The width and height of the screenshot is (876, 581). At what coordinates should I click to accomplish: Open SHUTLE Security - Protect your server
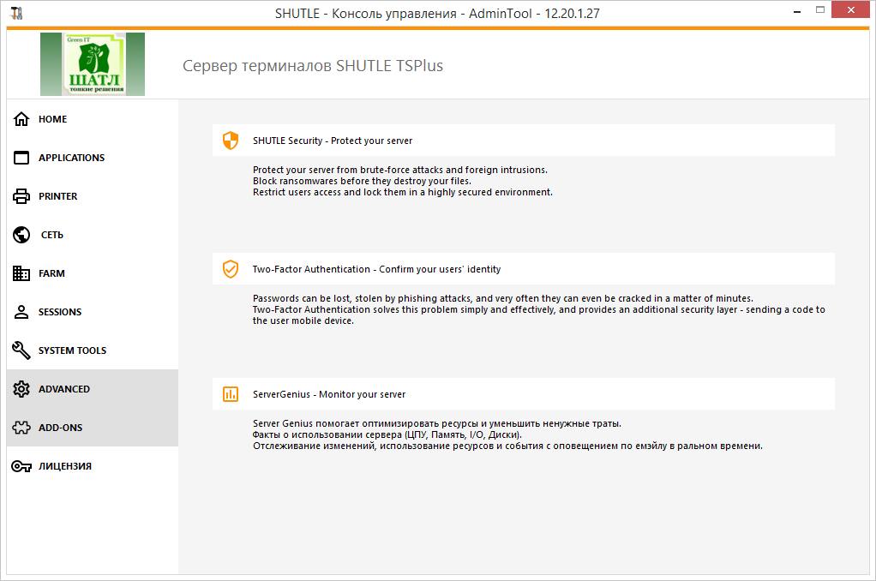coord(524,141)
